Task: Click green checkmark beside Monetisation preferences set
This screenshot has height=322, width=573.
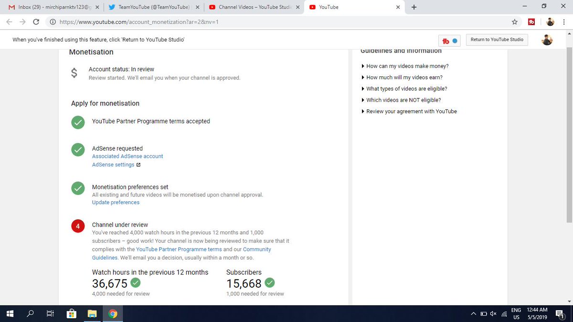Action: (78, 188)
